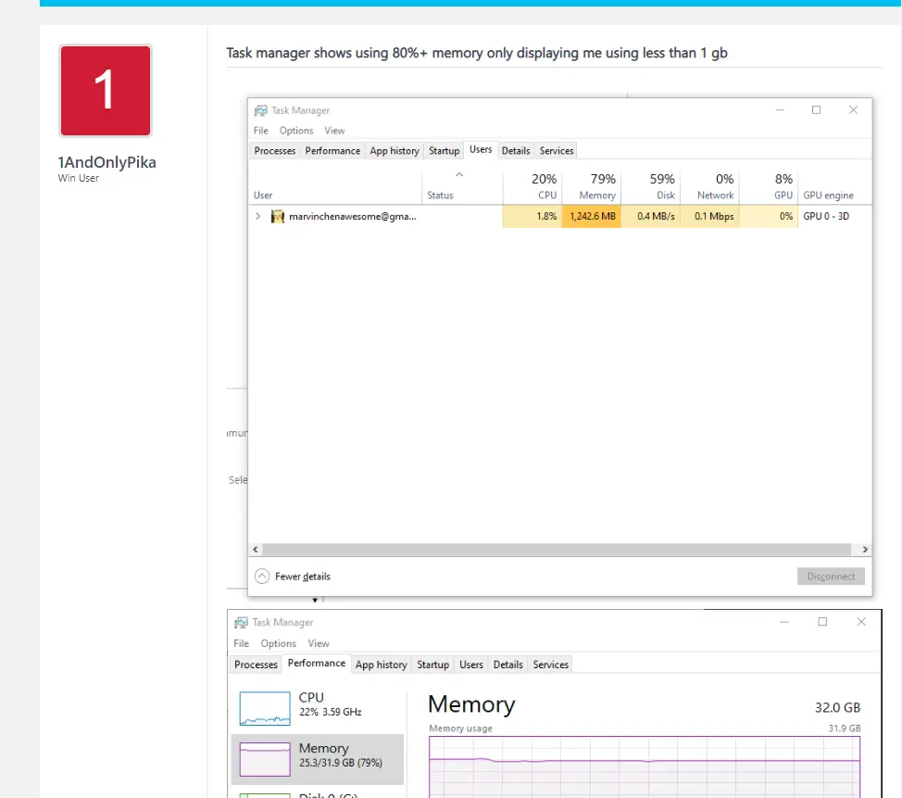Expand the marvinchenawesome user row

pos(257,217)
